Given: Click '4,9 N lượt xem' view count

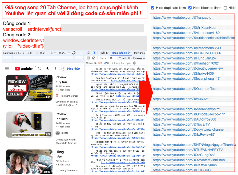Looking at the screenshot, I should [x=63, y=86].
